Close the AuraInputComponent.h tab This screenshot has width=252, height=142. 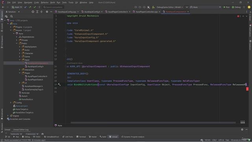(188, 12)
